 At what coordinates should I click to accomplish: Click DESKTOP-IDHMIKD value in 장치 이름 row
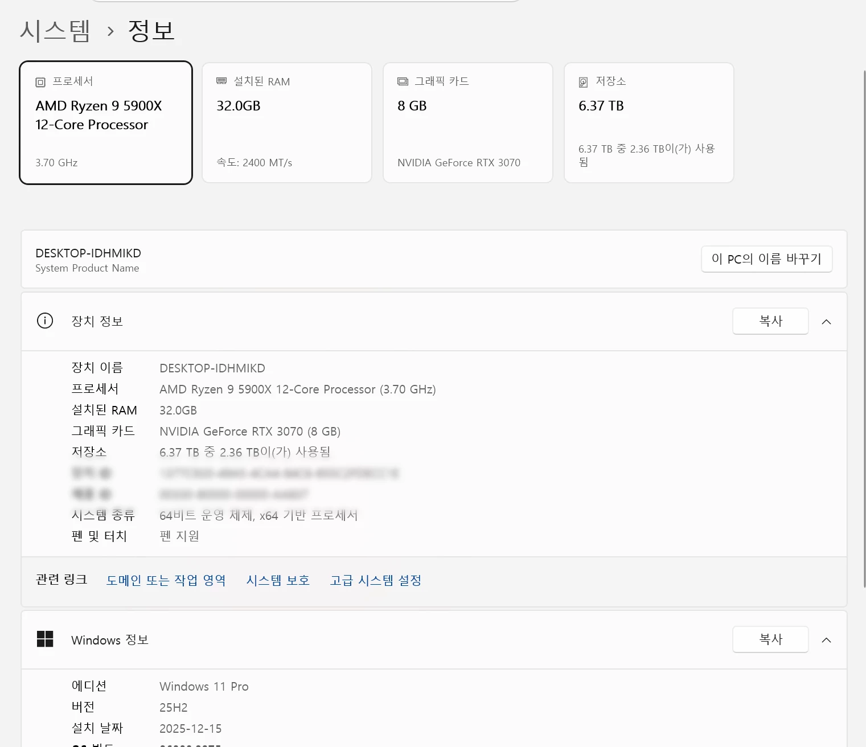point(212,368)
